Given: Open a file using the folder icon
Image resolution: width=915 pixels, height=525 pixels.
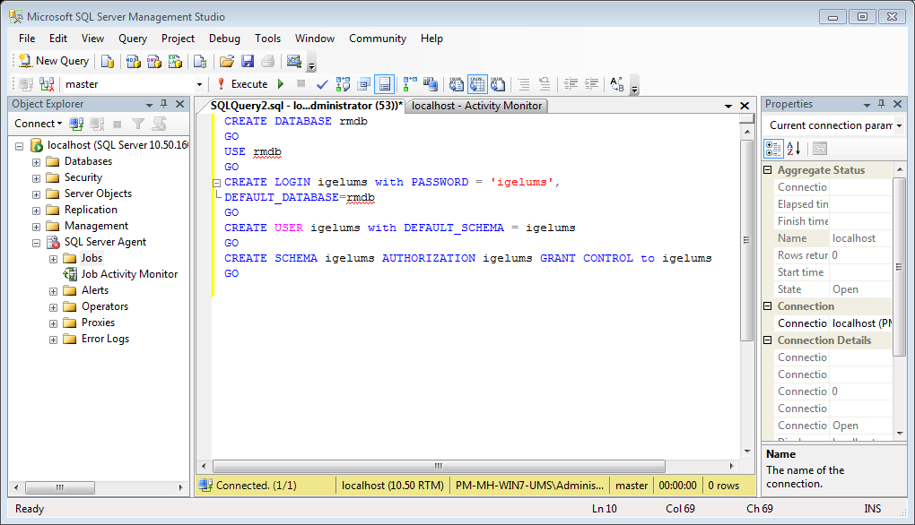Looking at the screenshot, I should click(226, 60).
